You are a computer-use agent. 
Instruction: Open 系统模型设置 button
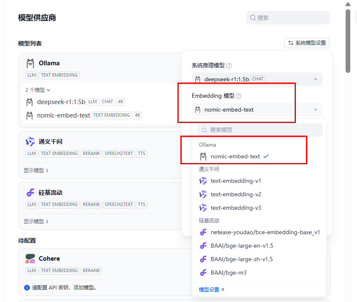tap(307, 43)
